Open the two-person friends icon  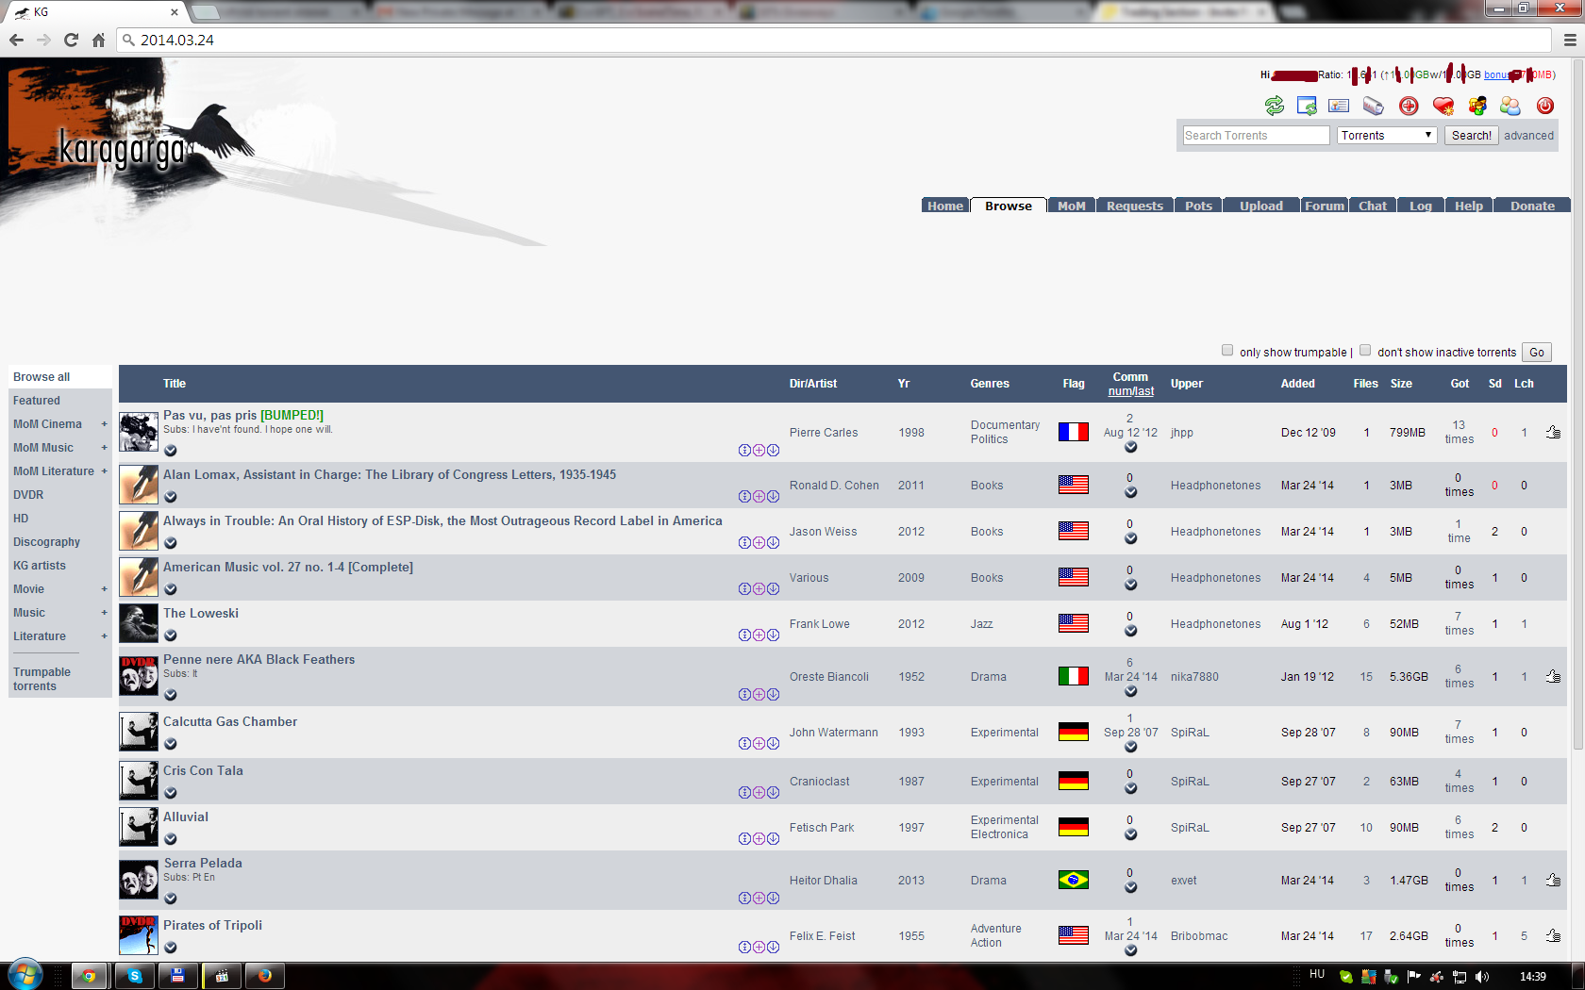click(x=1510, y=106)
